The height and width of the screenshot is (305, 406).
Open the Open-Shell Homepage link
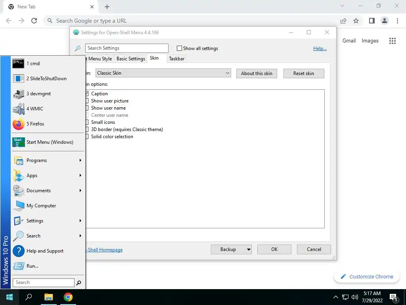click(104, 250)
